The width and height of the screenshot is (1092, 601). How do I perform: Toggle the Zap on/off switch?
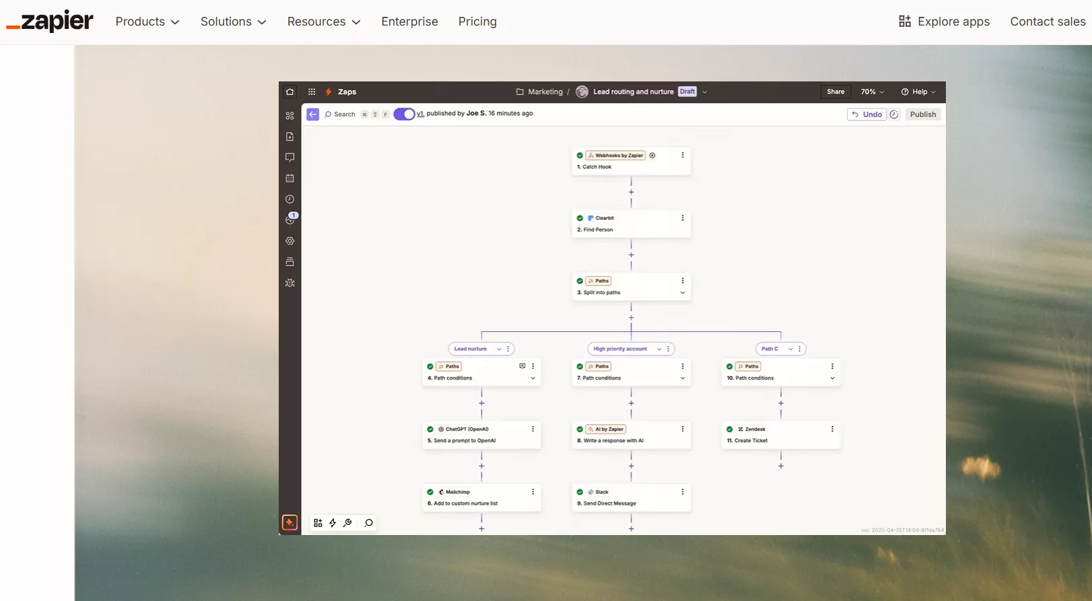404,114
